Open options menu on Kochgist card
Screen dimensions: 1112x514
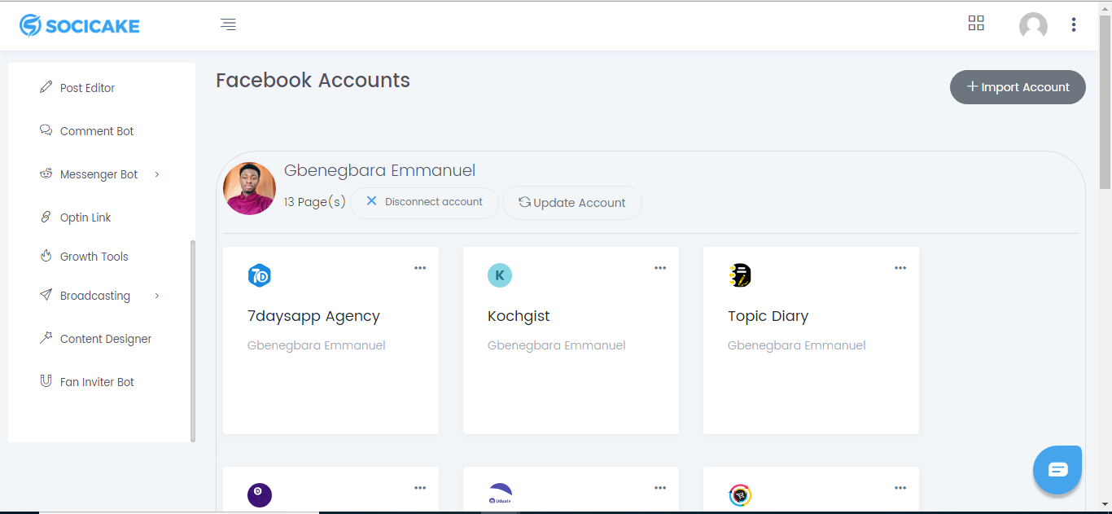(x=660, y=268)
